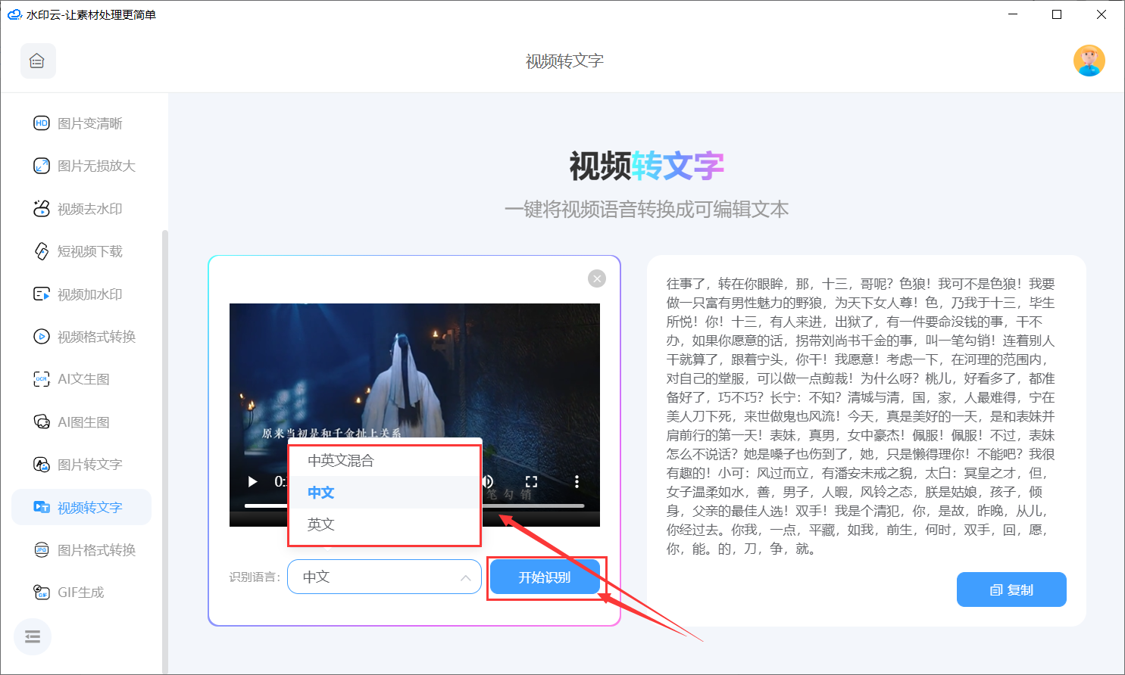Click the icon beside 短视频下载
Image resolution: width=1125 pixels, height=675 pixels.
tap(42, 251)
